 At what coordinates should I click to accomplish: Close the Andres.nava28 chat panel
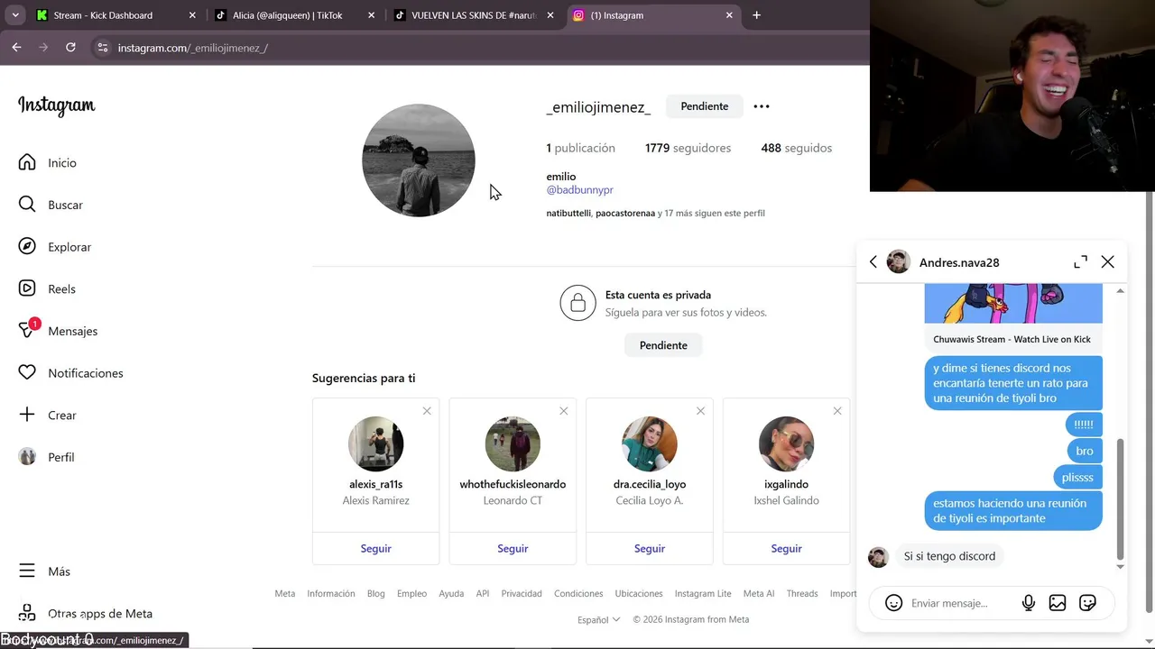1108,262
